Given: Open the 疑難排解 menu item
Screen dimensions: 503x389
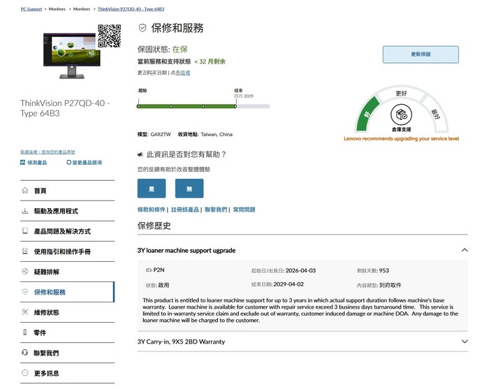Looking at the screenshot, I should point(67,272).
